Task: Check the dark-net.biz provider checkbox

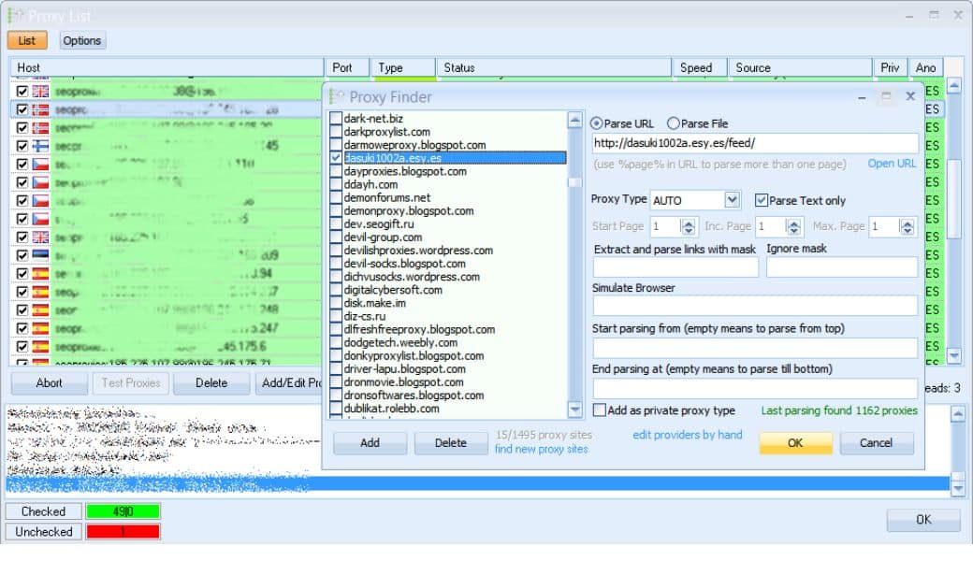Action: coord(336,118)
